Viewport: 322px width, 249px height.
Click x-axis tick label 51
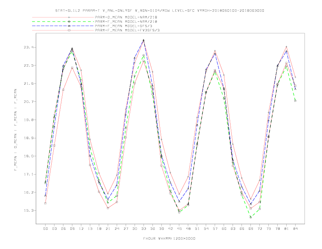pyautogui.click(x=197, y=229)
